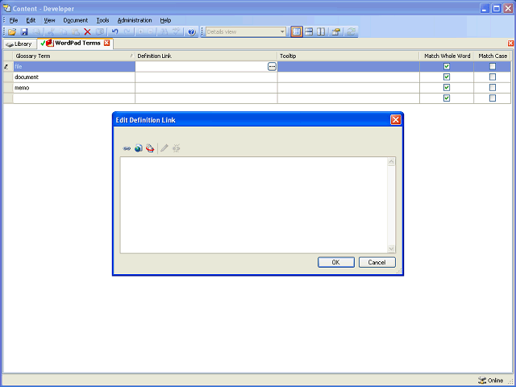
Task: Select the highlighted single-pane layout icon
Action: tap(297, 32)
